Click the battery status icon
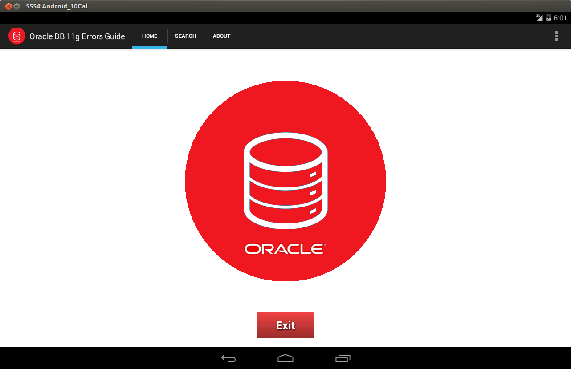 pyautogui.click(x=548, y=18)
